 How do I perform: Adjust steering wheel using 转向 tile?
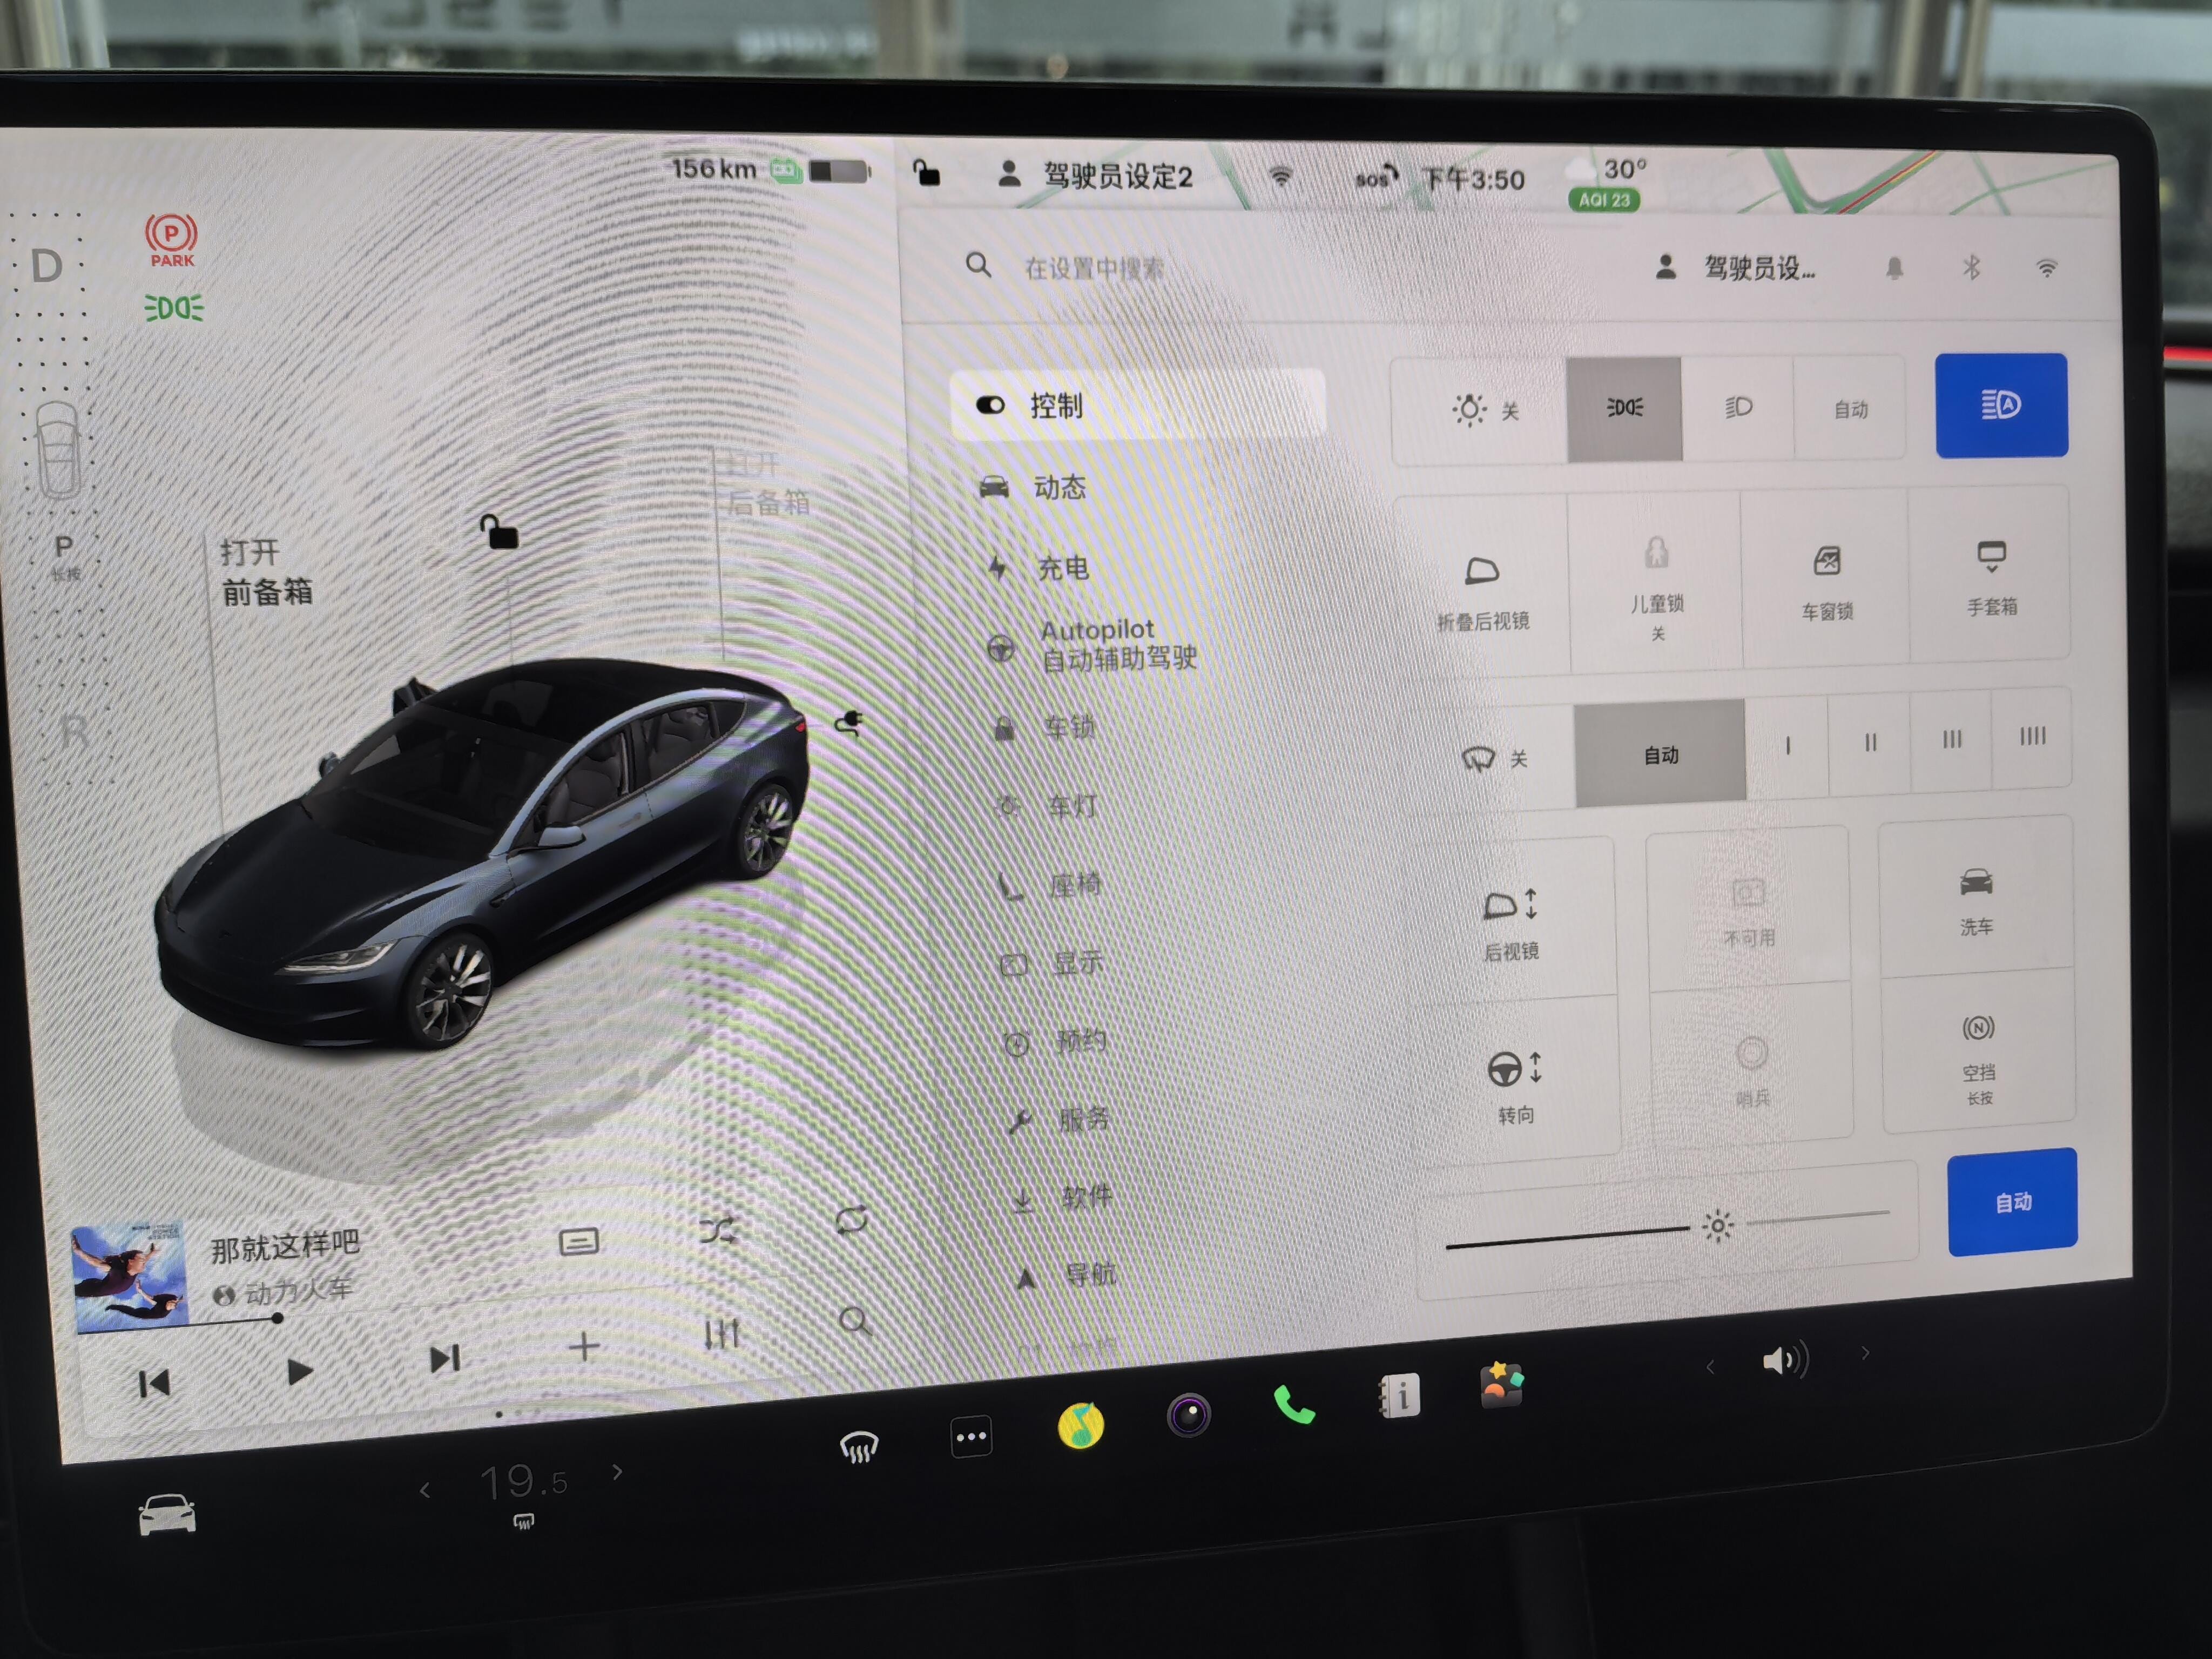[x=1515, y=1083]
